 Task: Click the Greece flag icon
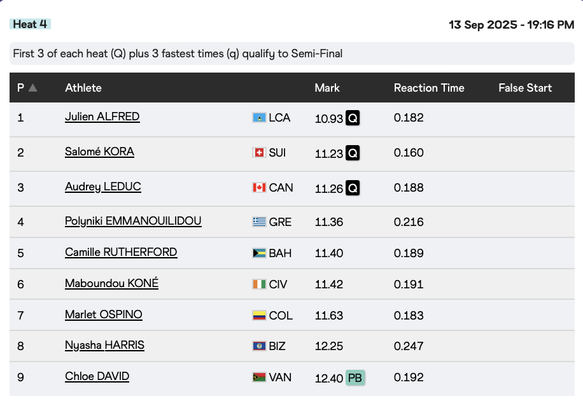point(259,222)
